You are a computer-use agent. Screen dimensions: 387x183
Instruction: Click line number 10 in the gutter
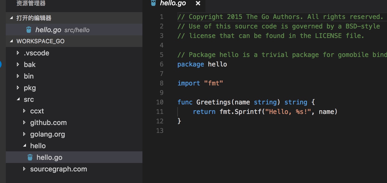160,102
